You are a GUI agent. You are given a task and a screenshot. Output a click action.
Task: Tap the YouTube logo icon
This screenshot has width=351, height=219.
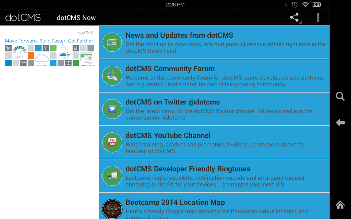click(112, 142)
